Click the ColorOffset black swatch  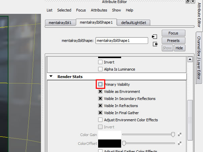[x=110, y=143]
